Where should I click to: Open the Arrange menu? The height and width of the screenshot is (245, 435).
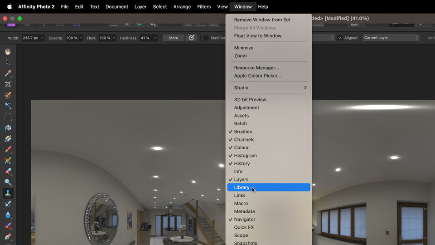pyautogui.click(x=182, y=7)
